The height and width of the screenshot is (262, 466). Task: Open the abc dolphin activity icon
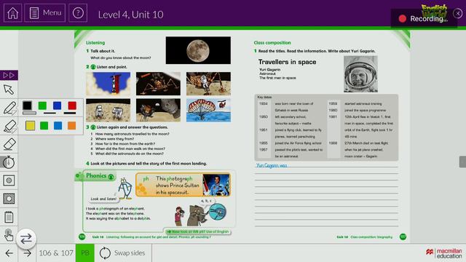pos(217,212)
